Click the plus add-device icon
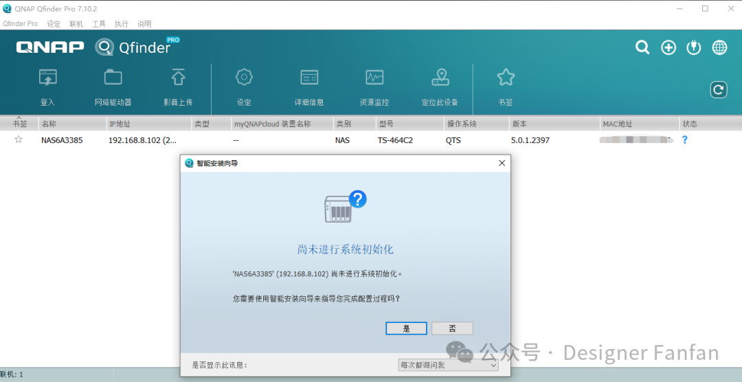 (x=668, y=47)
